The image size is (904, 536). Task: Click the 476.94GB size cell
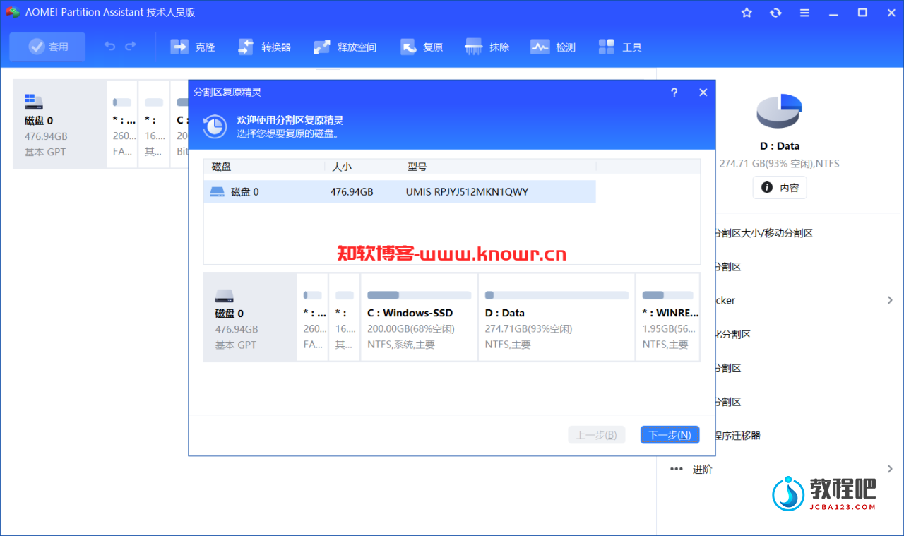(352, 192)
